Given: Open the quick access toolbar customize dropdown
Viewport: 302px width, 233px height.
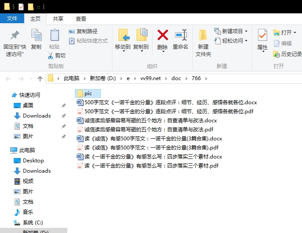Looking at the screenshot, I should (x=38, y=7).
